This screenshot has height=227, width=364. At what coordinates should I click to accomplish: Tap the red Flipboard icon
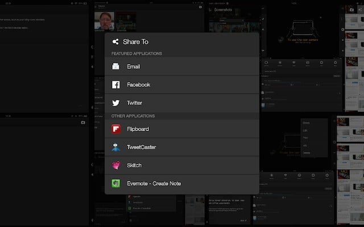point(116,129)
